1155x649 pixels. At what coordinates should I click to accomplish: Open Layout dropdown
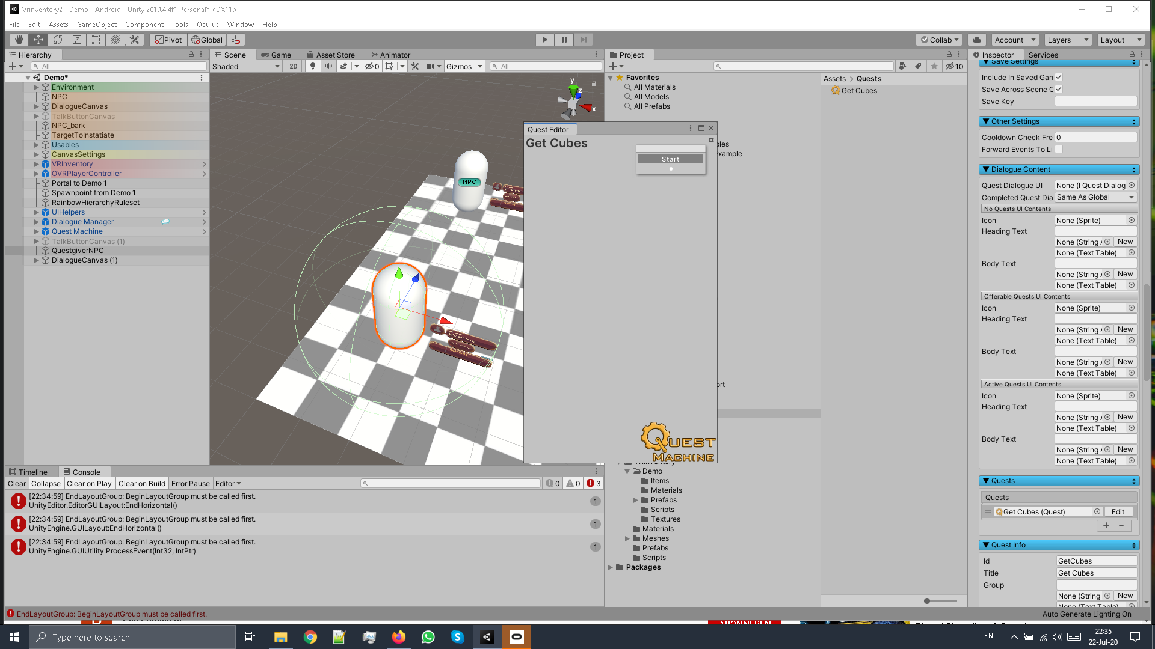1121,40
